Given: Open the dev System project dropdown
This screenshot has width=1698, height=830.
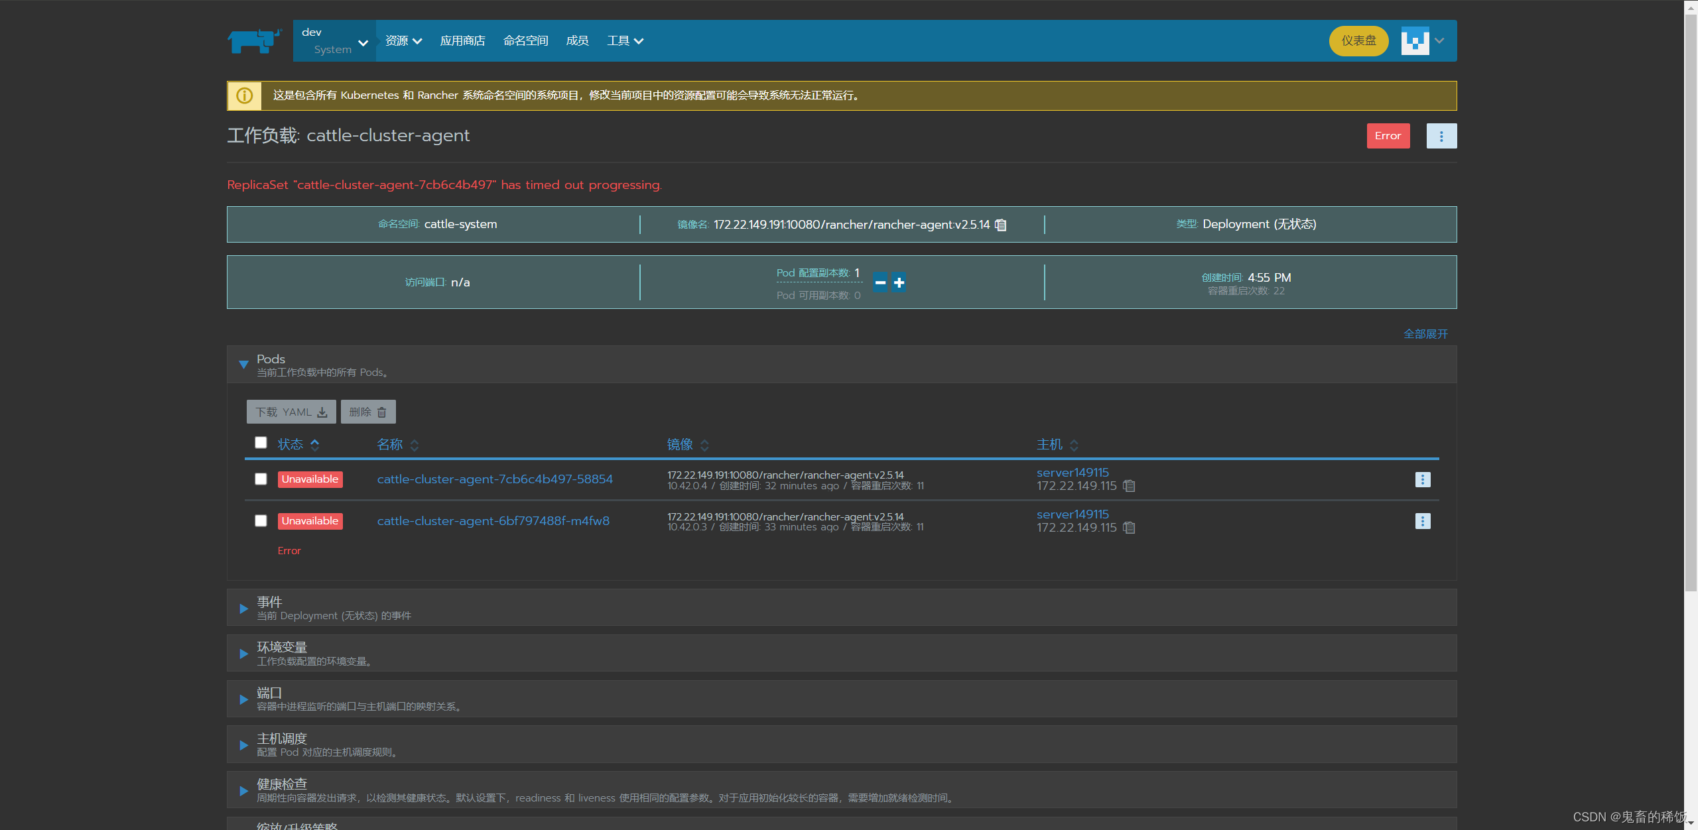Looking at the screenshot, I should point(334,41).
